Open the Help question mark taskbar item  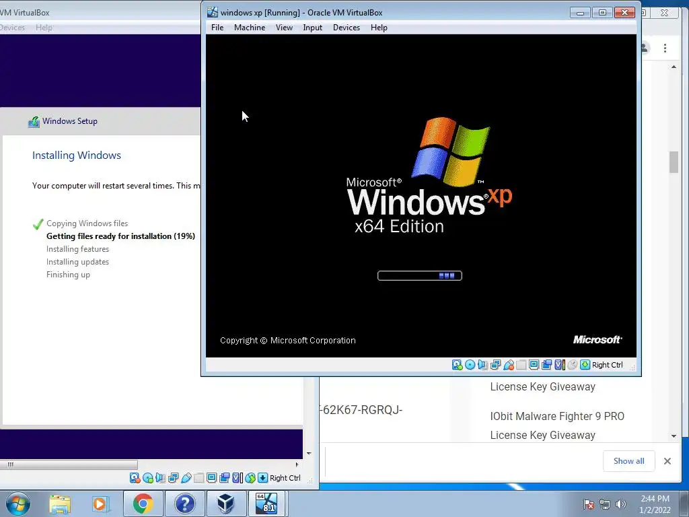coord(184,504)
